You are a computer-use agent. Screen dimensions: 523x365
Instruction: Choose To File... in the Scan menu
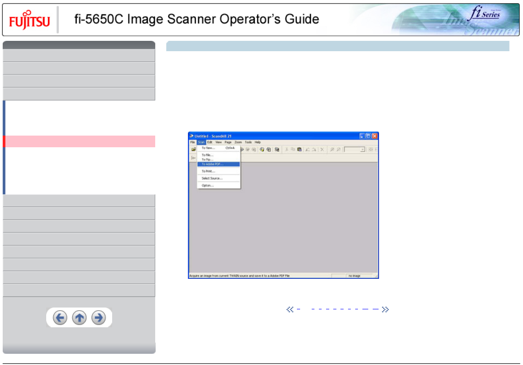pos(218,155)
